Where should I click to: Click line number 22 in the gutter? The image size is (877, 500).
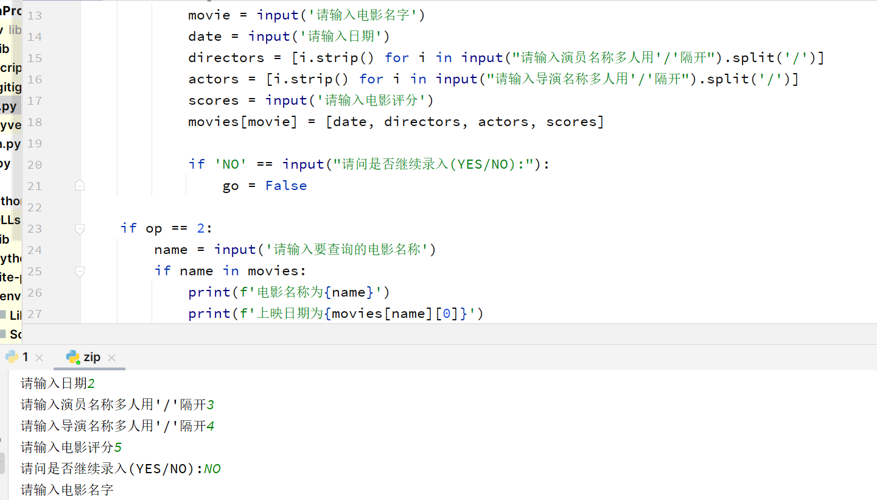[x=35, y=207]
